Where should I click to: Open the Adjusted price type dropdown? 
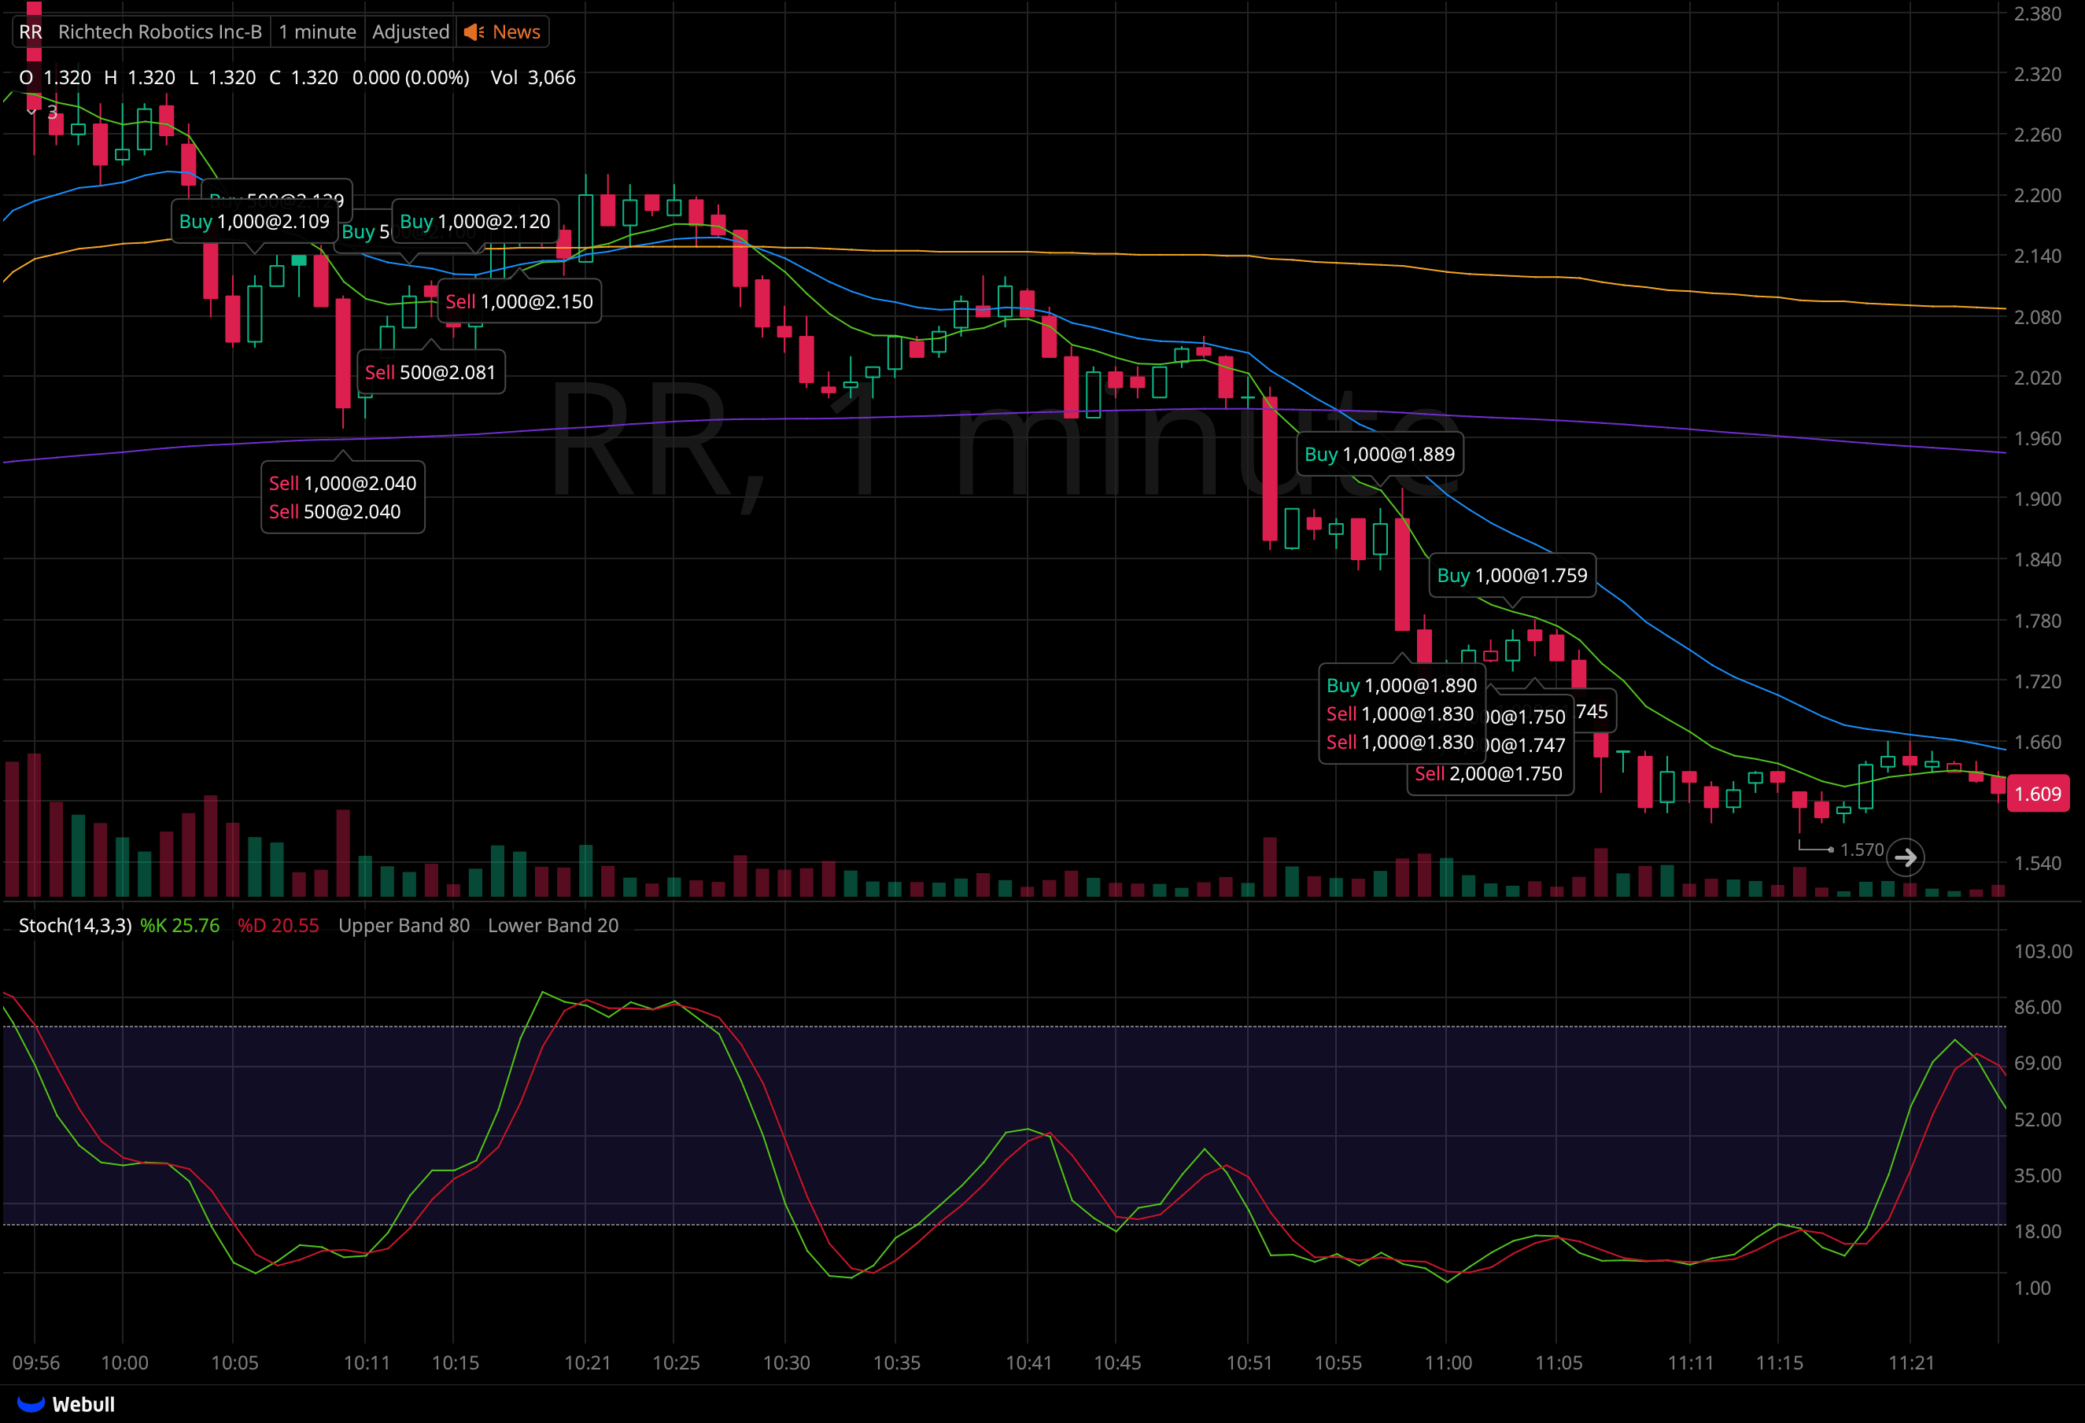(x=410, y=31)
